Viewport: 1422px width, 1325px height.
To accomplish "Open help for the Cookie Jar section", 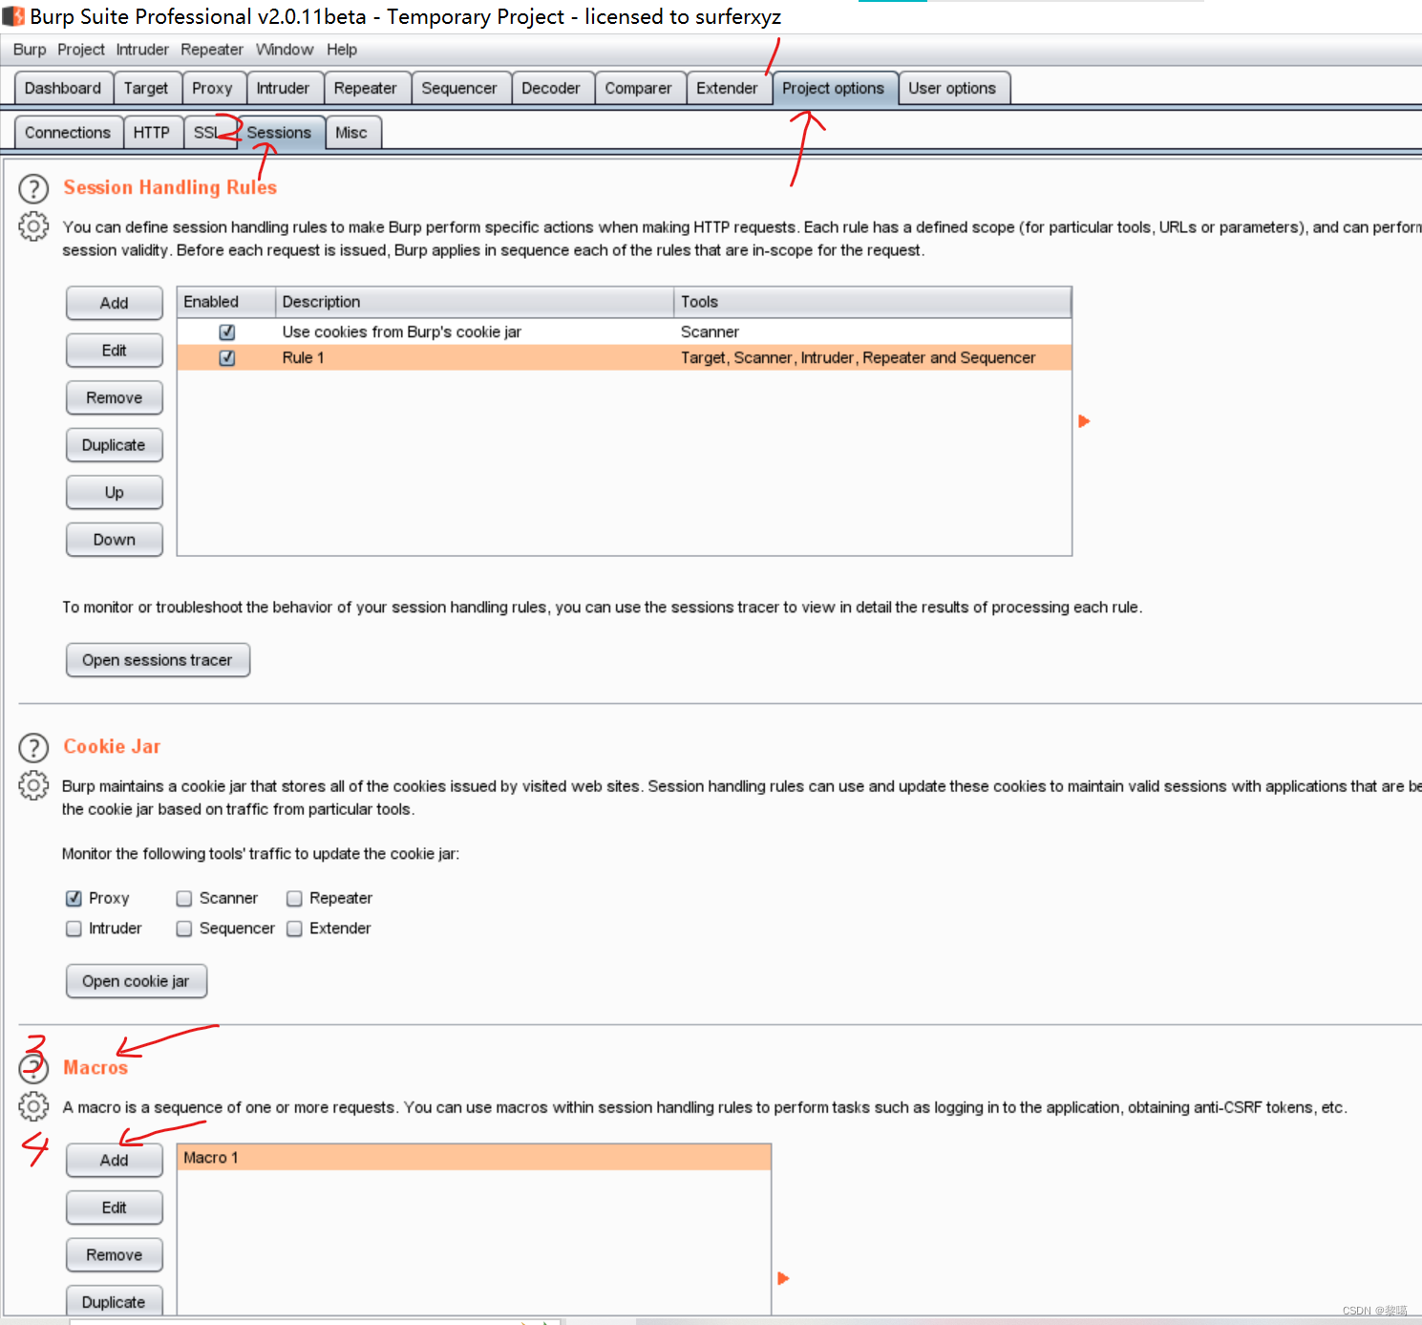I will pyautogui.click(x=33, y=747).
